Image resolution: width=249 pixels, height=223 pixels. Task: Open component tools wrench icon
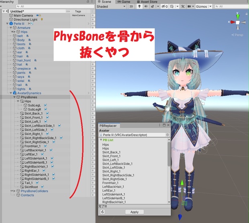click(183, 6)
